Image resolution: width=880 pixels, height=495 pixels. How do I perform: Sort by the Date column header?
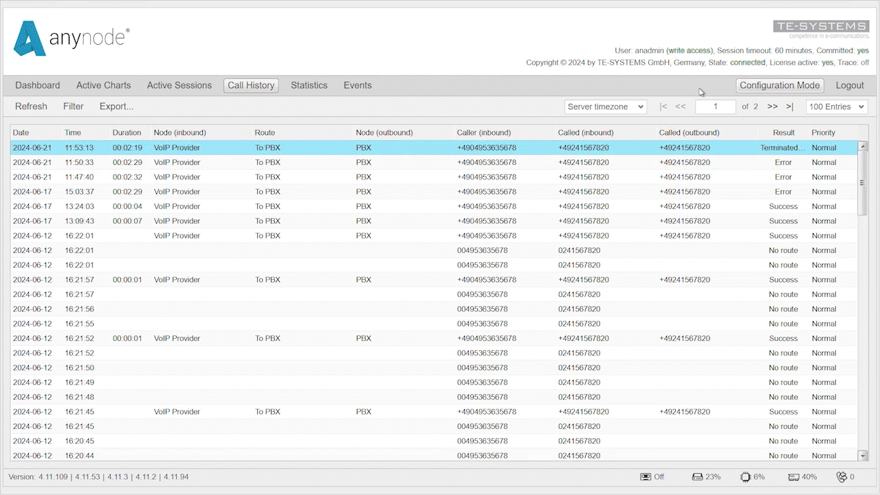[36, 133]
